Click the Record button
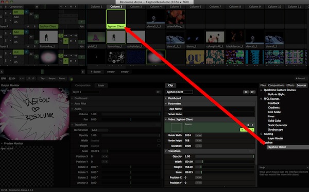Image resolution: width=309 pixels, height=192 pixels. 300,78
